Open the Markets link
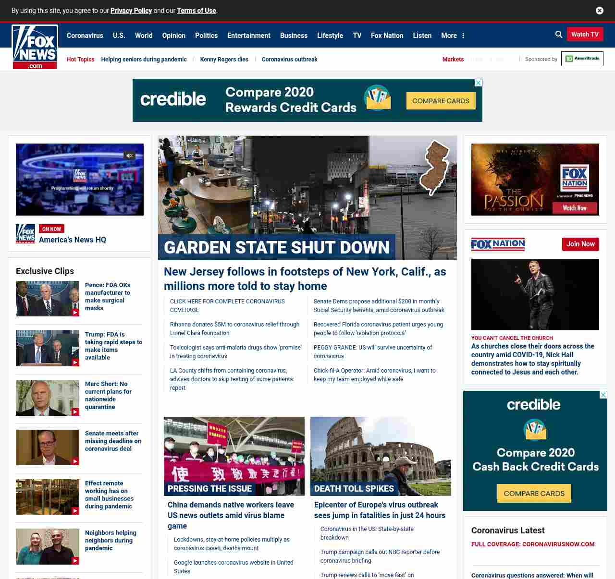The height and width of the screenshot is (579, 615). pos(453,60)
